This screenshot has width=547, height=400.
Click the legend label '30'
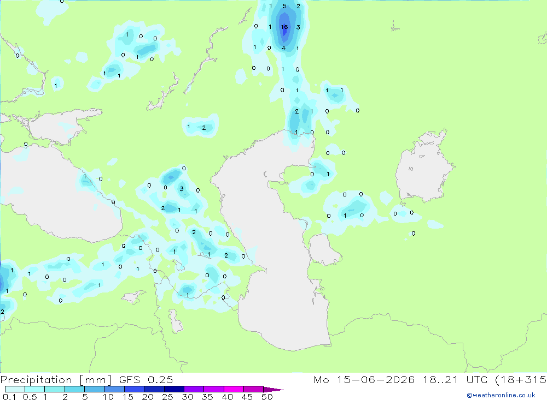187,397
